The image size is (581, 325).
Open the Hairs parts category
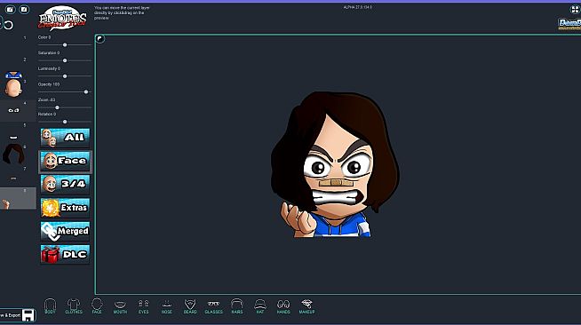click(237, 306)
